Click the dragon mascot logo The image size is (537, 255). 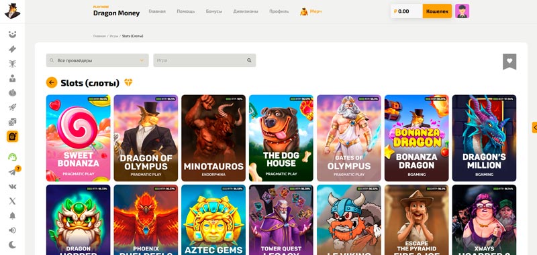click(12, 11)
